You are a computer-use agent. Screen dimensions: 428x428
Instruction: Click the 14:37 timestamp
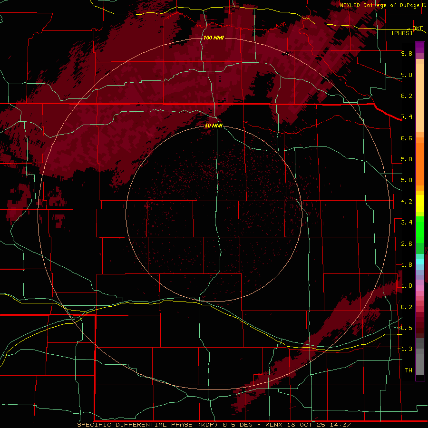pos(340,425)
